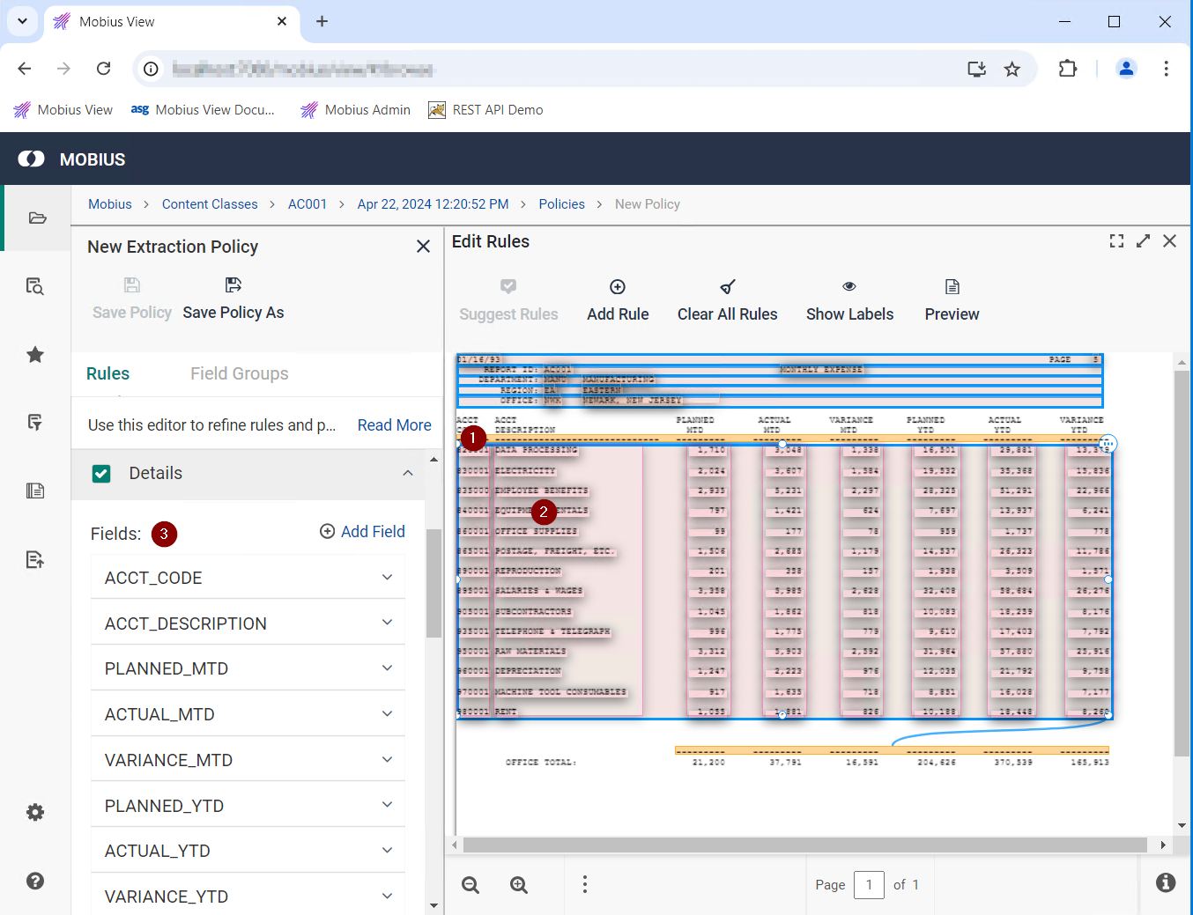1193x915 pixels.
Task: Collapse the Details section chevron
Action: [408, 474]
